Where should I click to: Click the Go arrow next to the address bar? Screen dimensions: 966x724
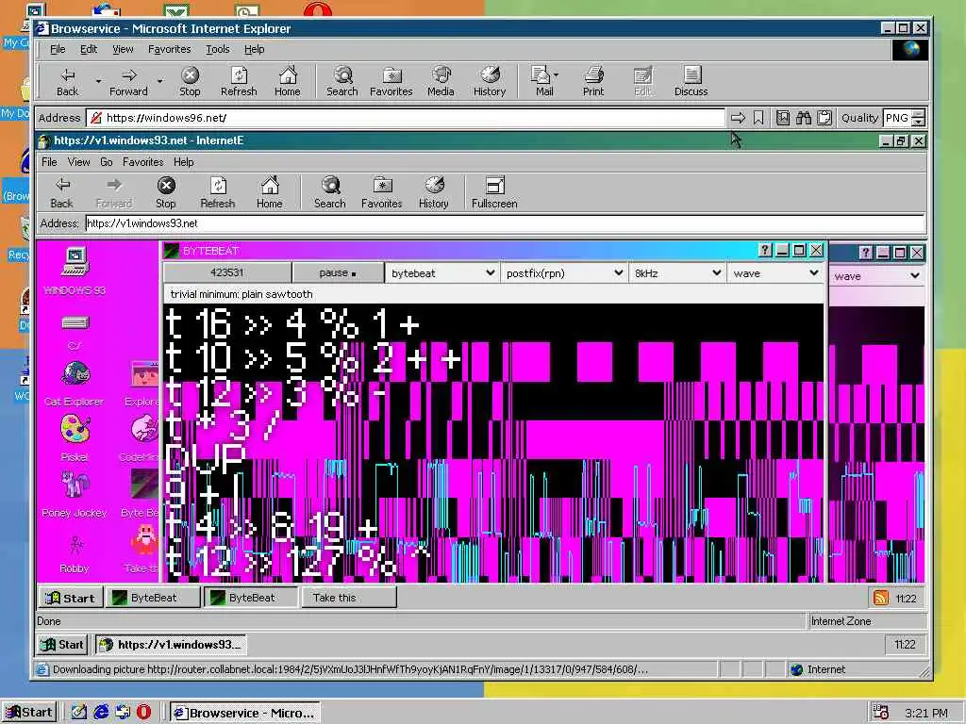(738, 118)
